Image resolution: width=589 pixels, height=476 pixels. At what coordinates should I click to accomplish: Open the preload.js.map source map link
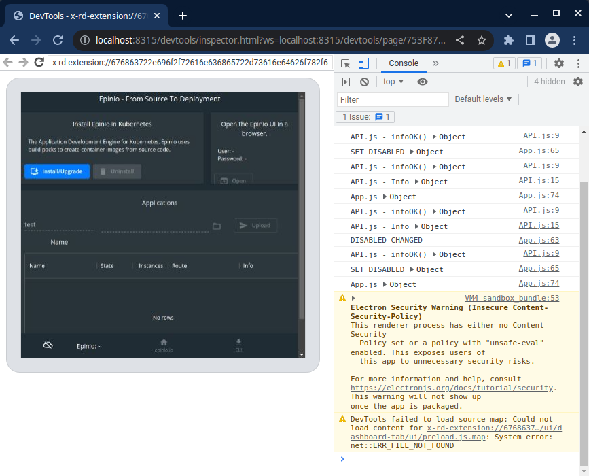(x=456, y=432)
